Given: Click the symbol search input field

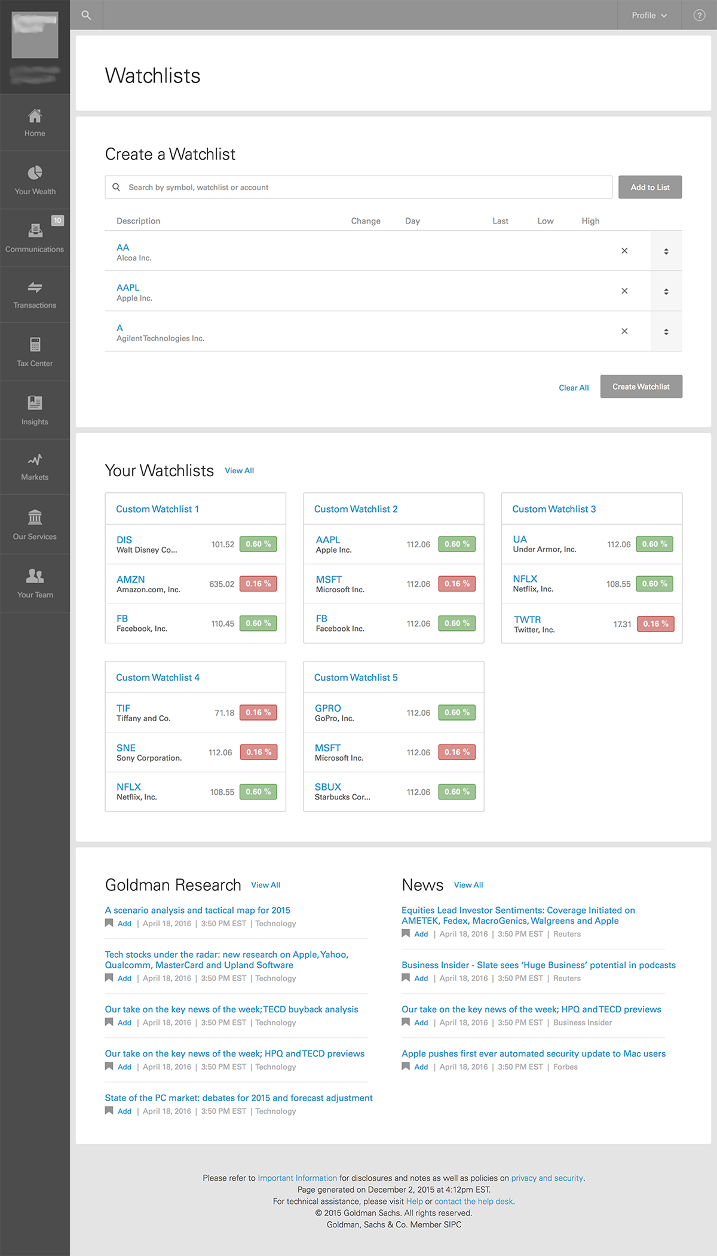Looking at the screenshot, I should point(358,187).
